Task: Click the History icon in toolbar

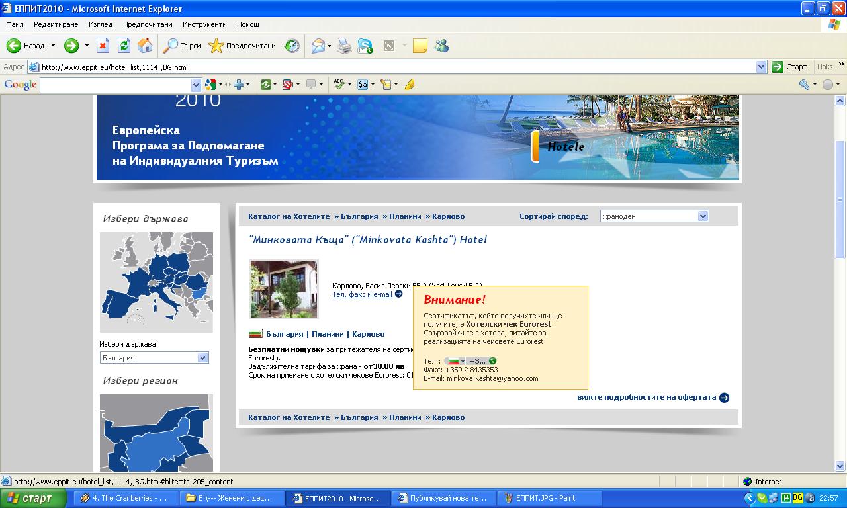Action: click(292, 46)
